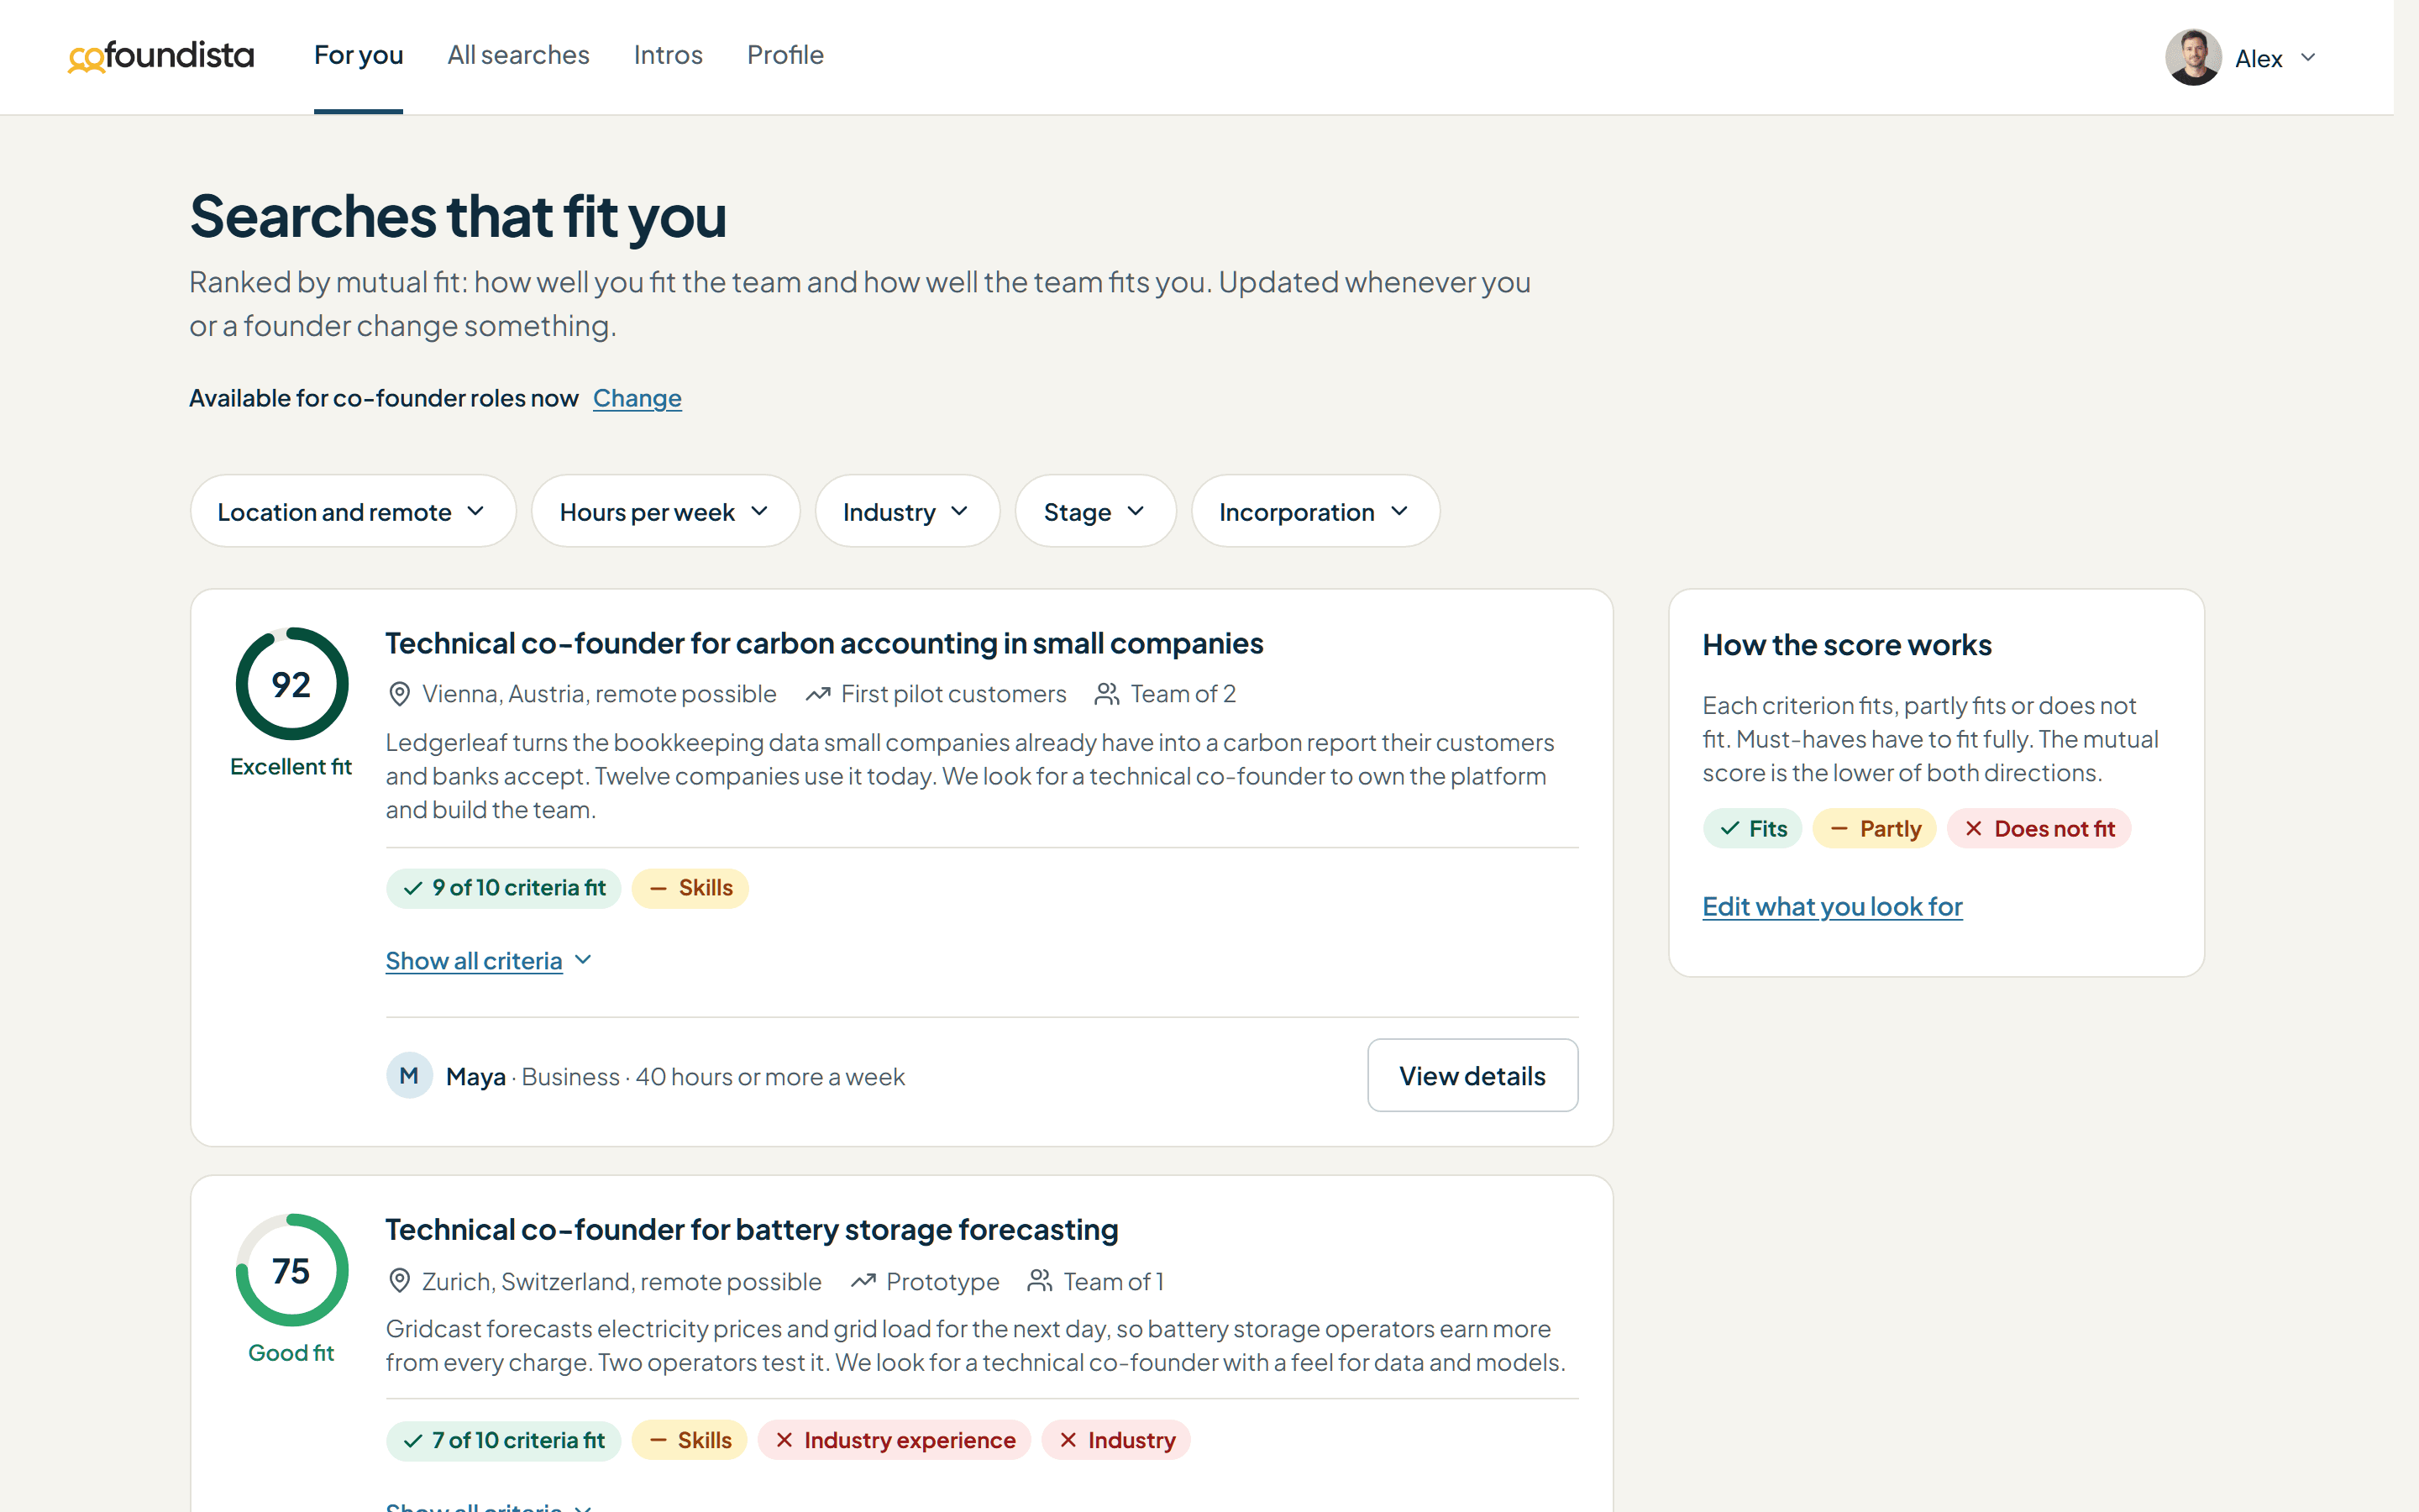
Task: Click the Fits legend chip
Action: [x=1752, y=828]
